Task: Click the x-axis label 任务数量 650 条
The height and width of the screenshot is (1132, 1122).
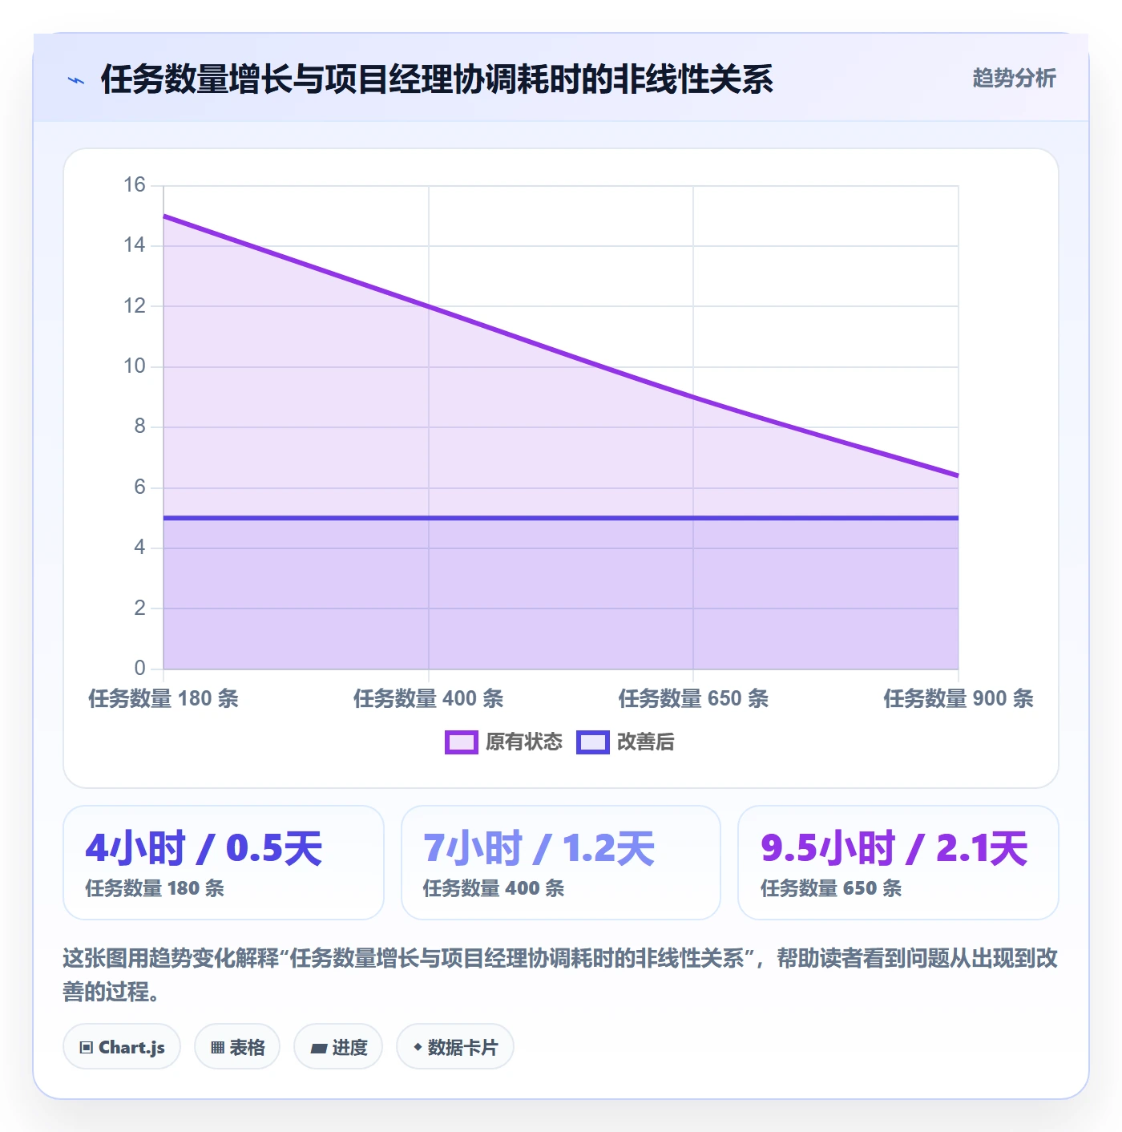Action: 693,698
